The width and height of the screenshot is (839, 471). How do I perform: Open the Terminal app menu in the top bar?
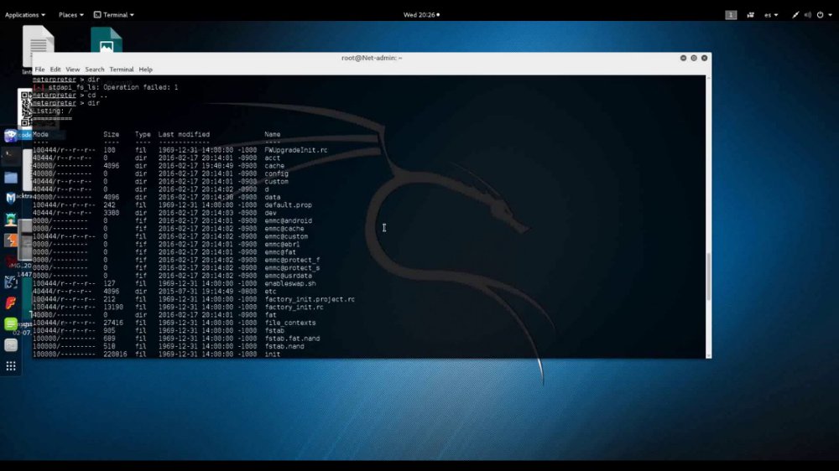coord(114,15)
